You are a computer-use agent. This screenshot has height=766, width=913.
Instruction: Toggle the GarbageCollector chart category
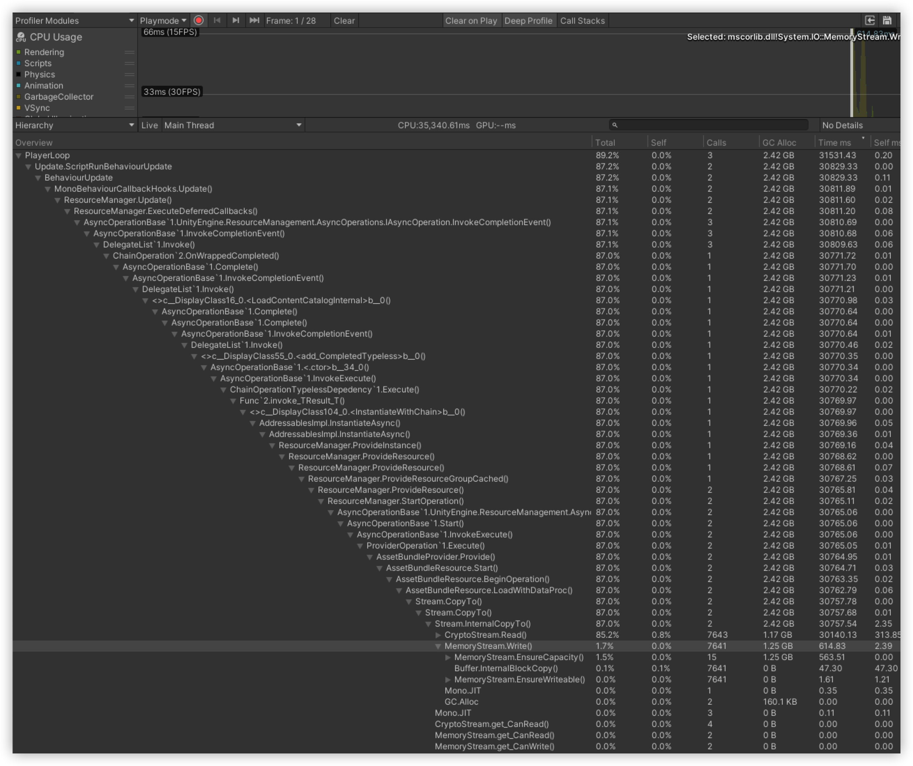[19, 97]
